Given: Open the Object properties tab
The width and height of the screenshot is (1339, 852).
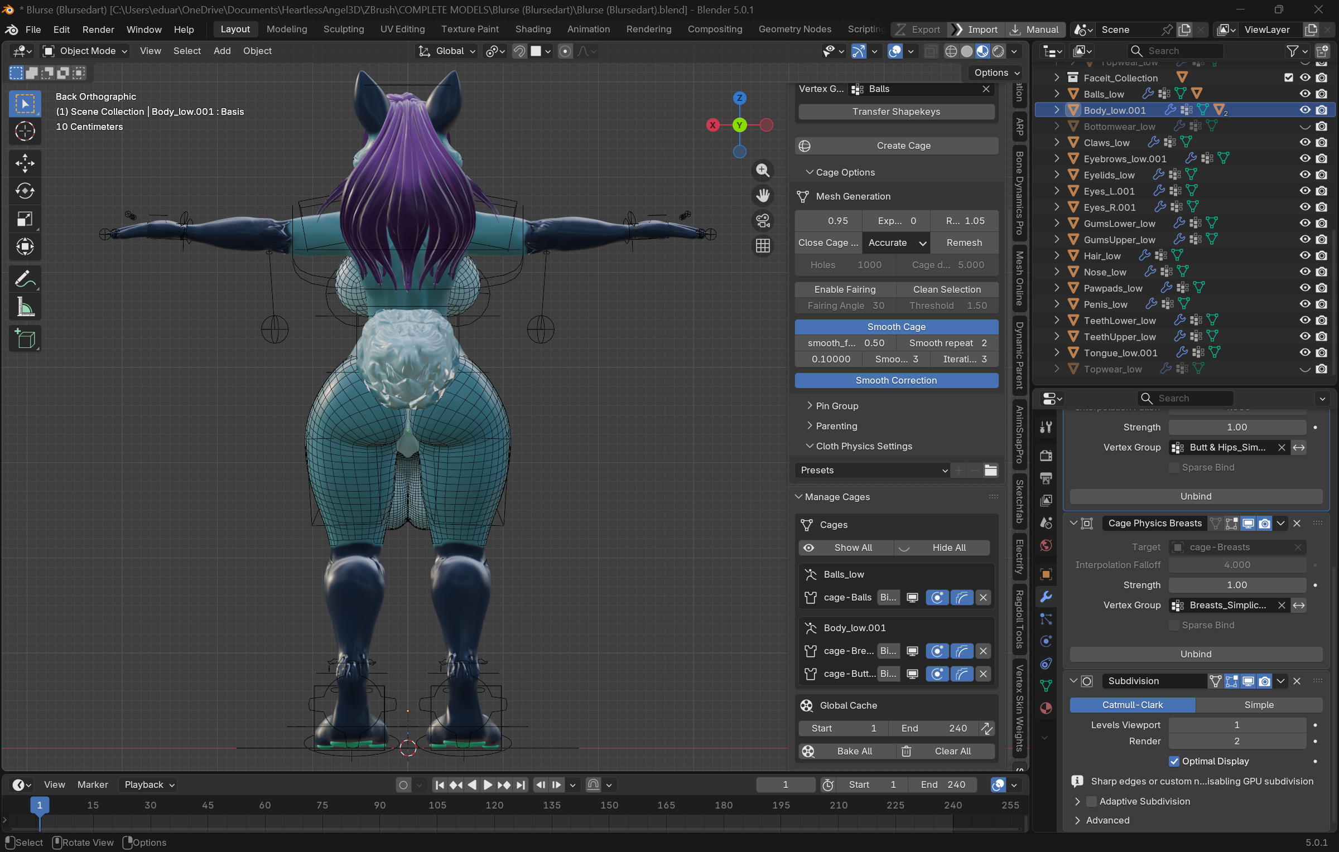Looking at the screenshot, I should (1046, 574).
